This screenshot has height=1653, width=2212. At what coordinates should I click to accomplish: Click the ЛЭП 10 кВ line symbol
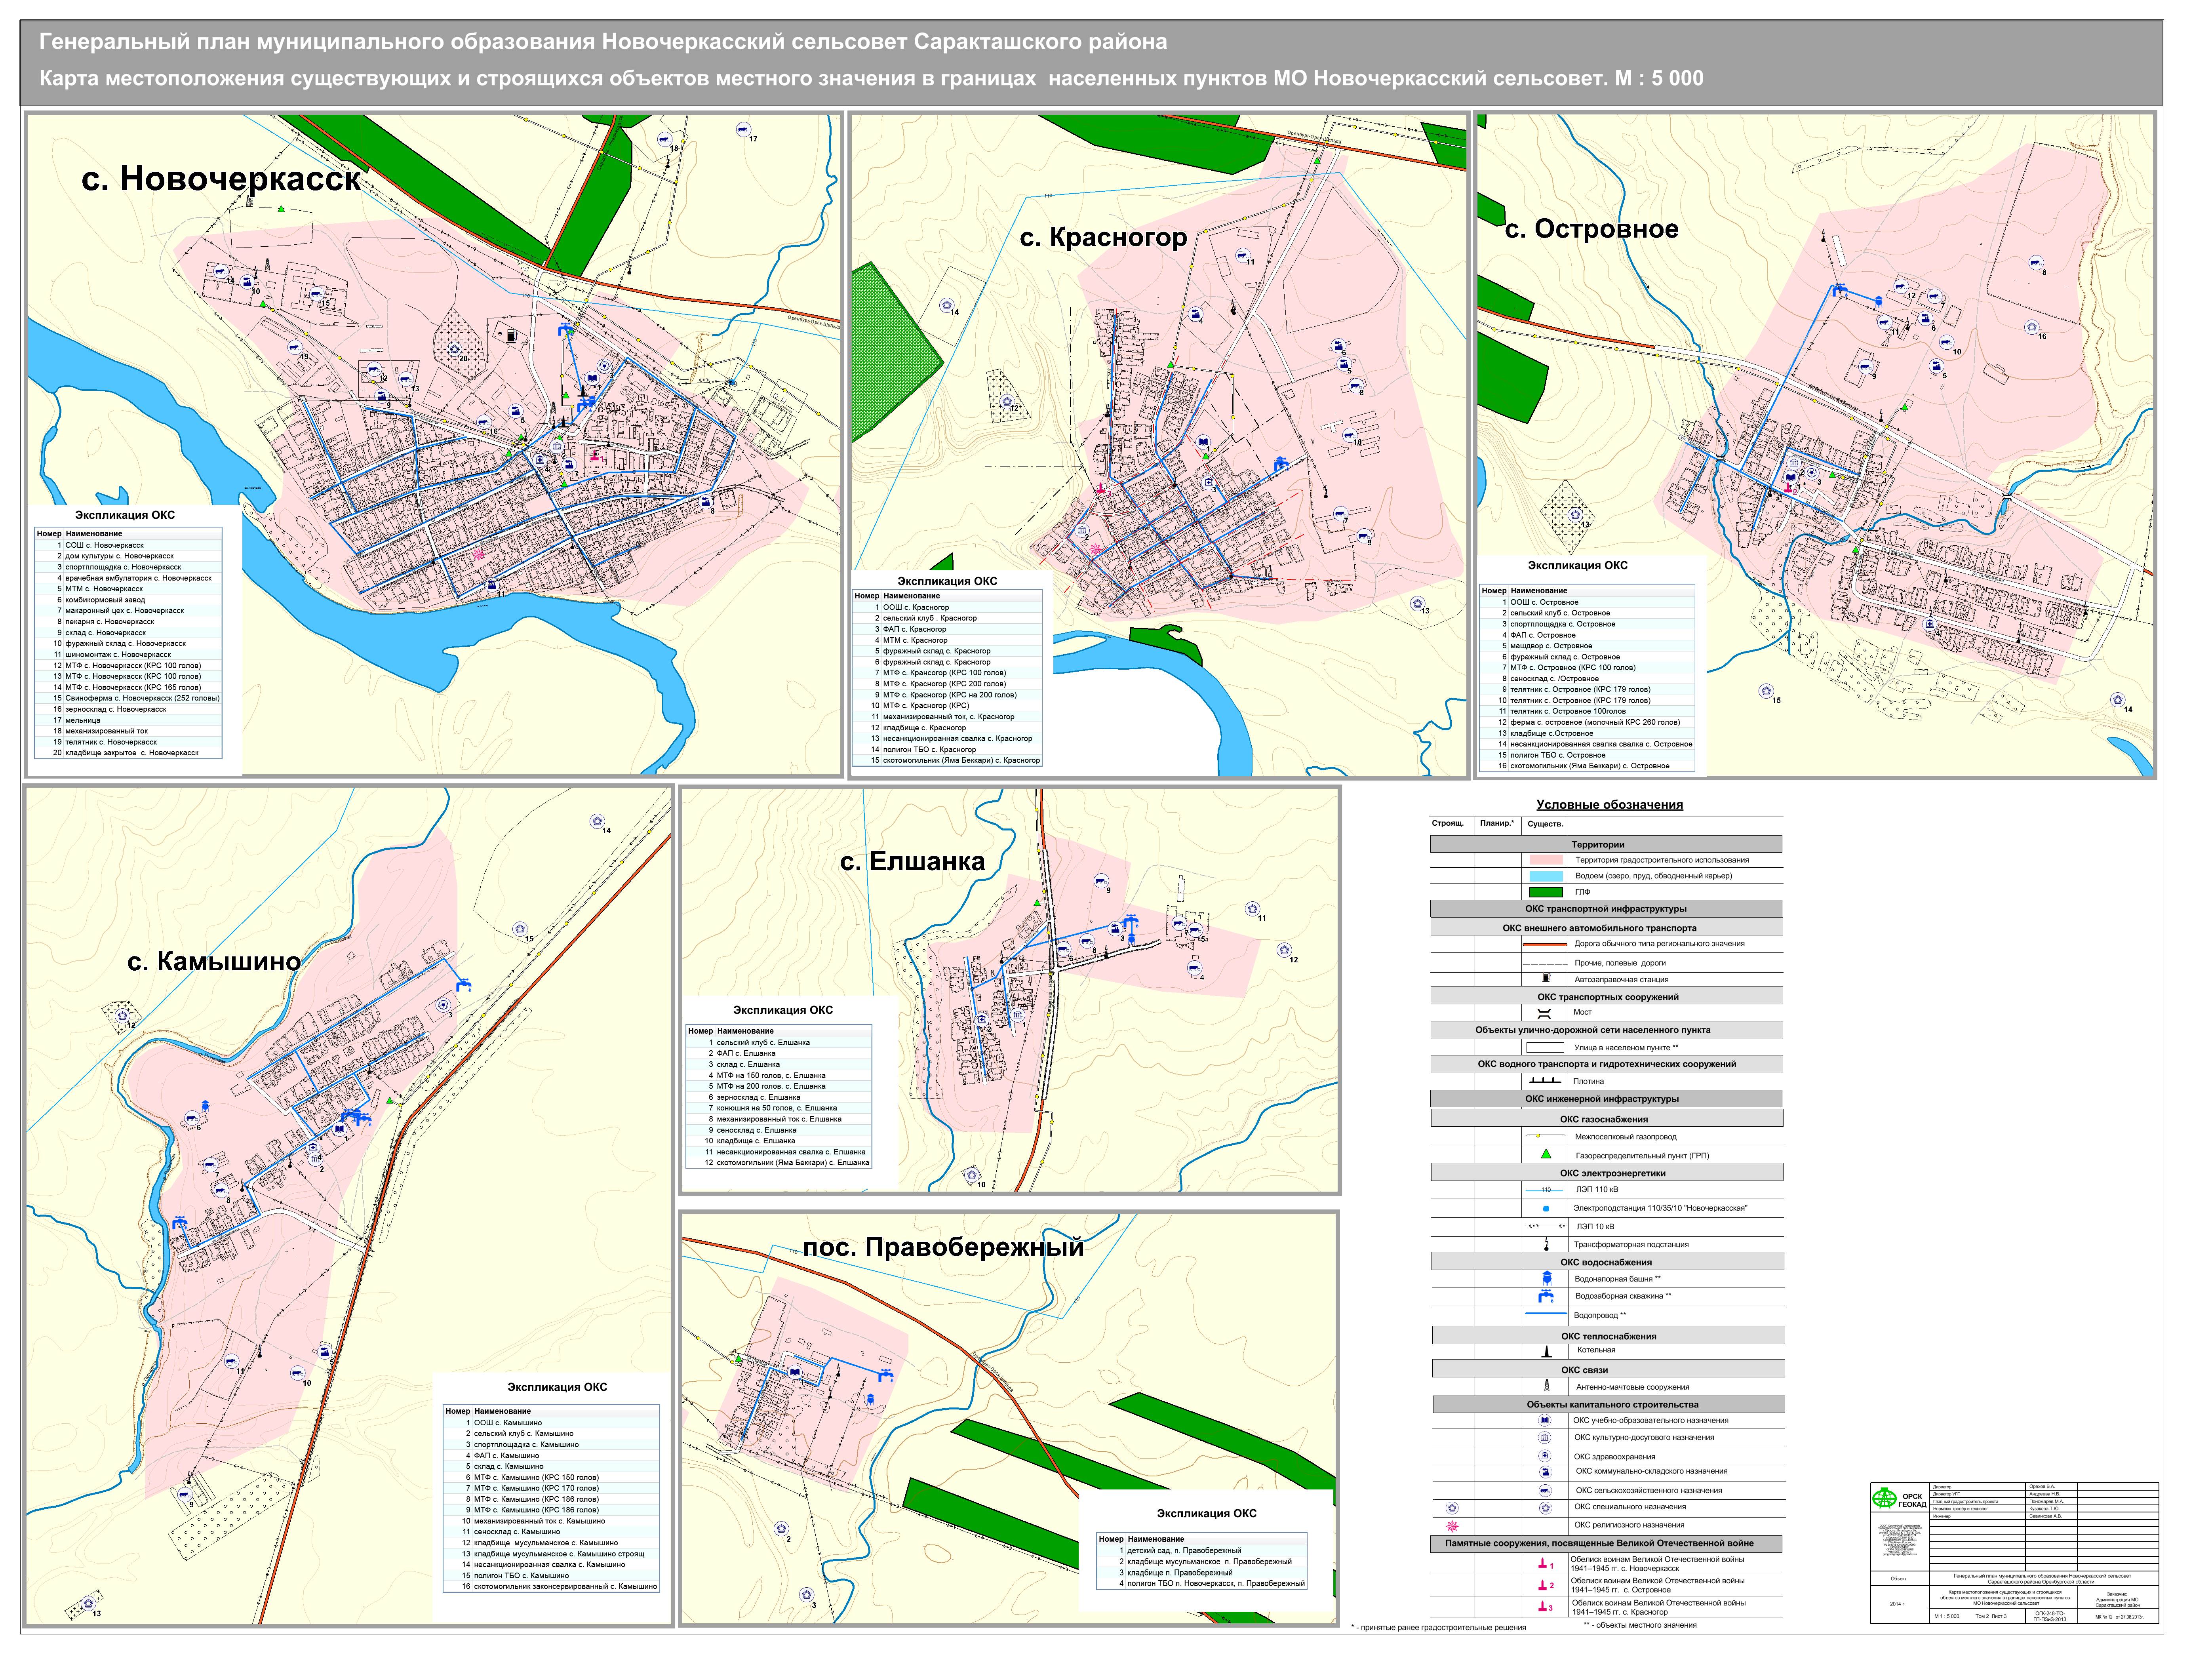tap(1545, 1226)
